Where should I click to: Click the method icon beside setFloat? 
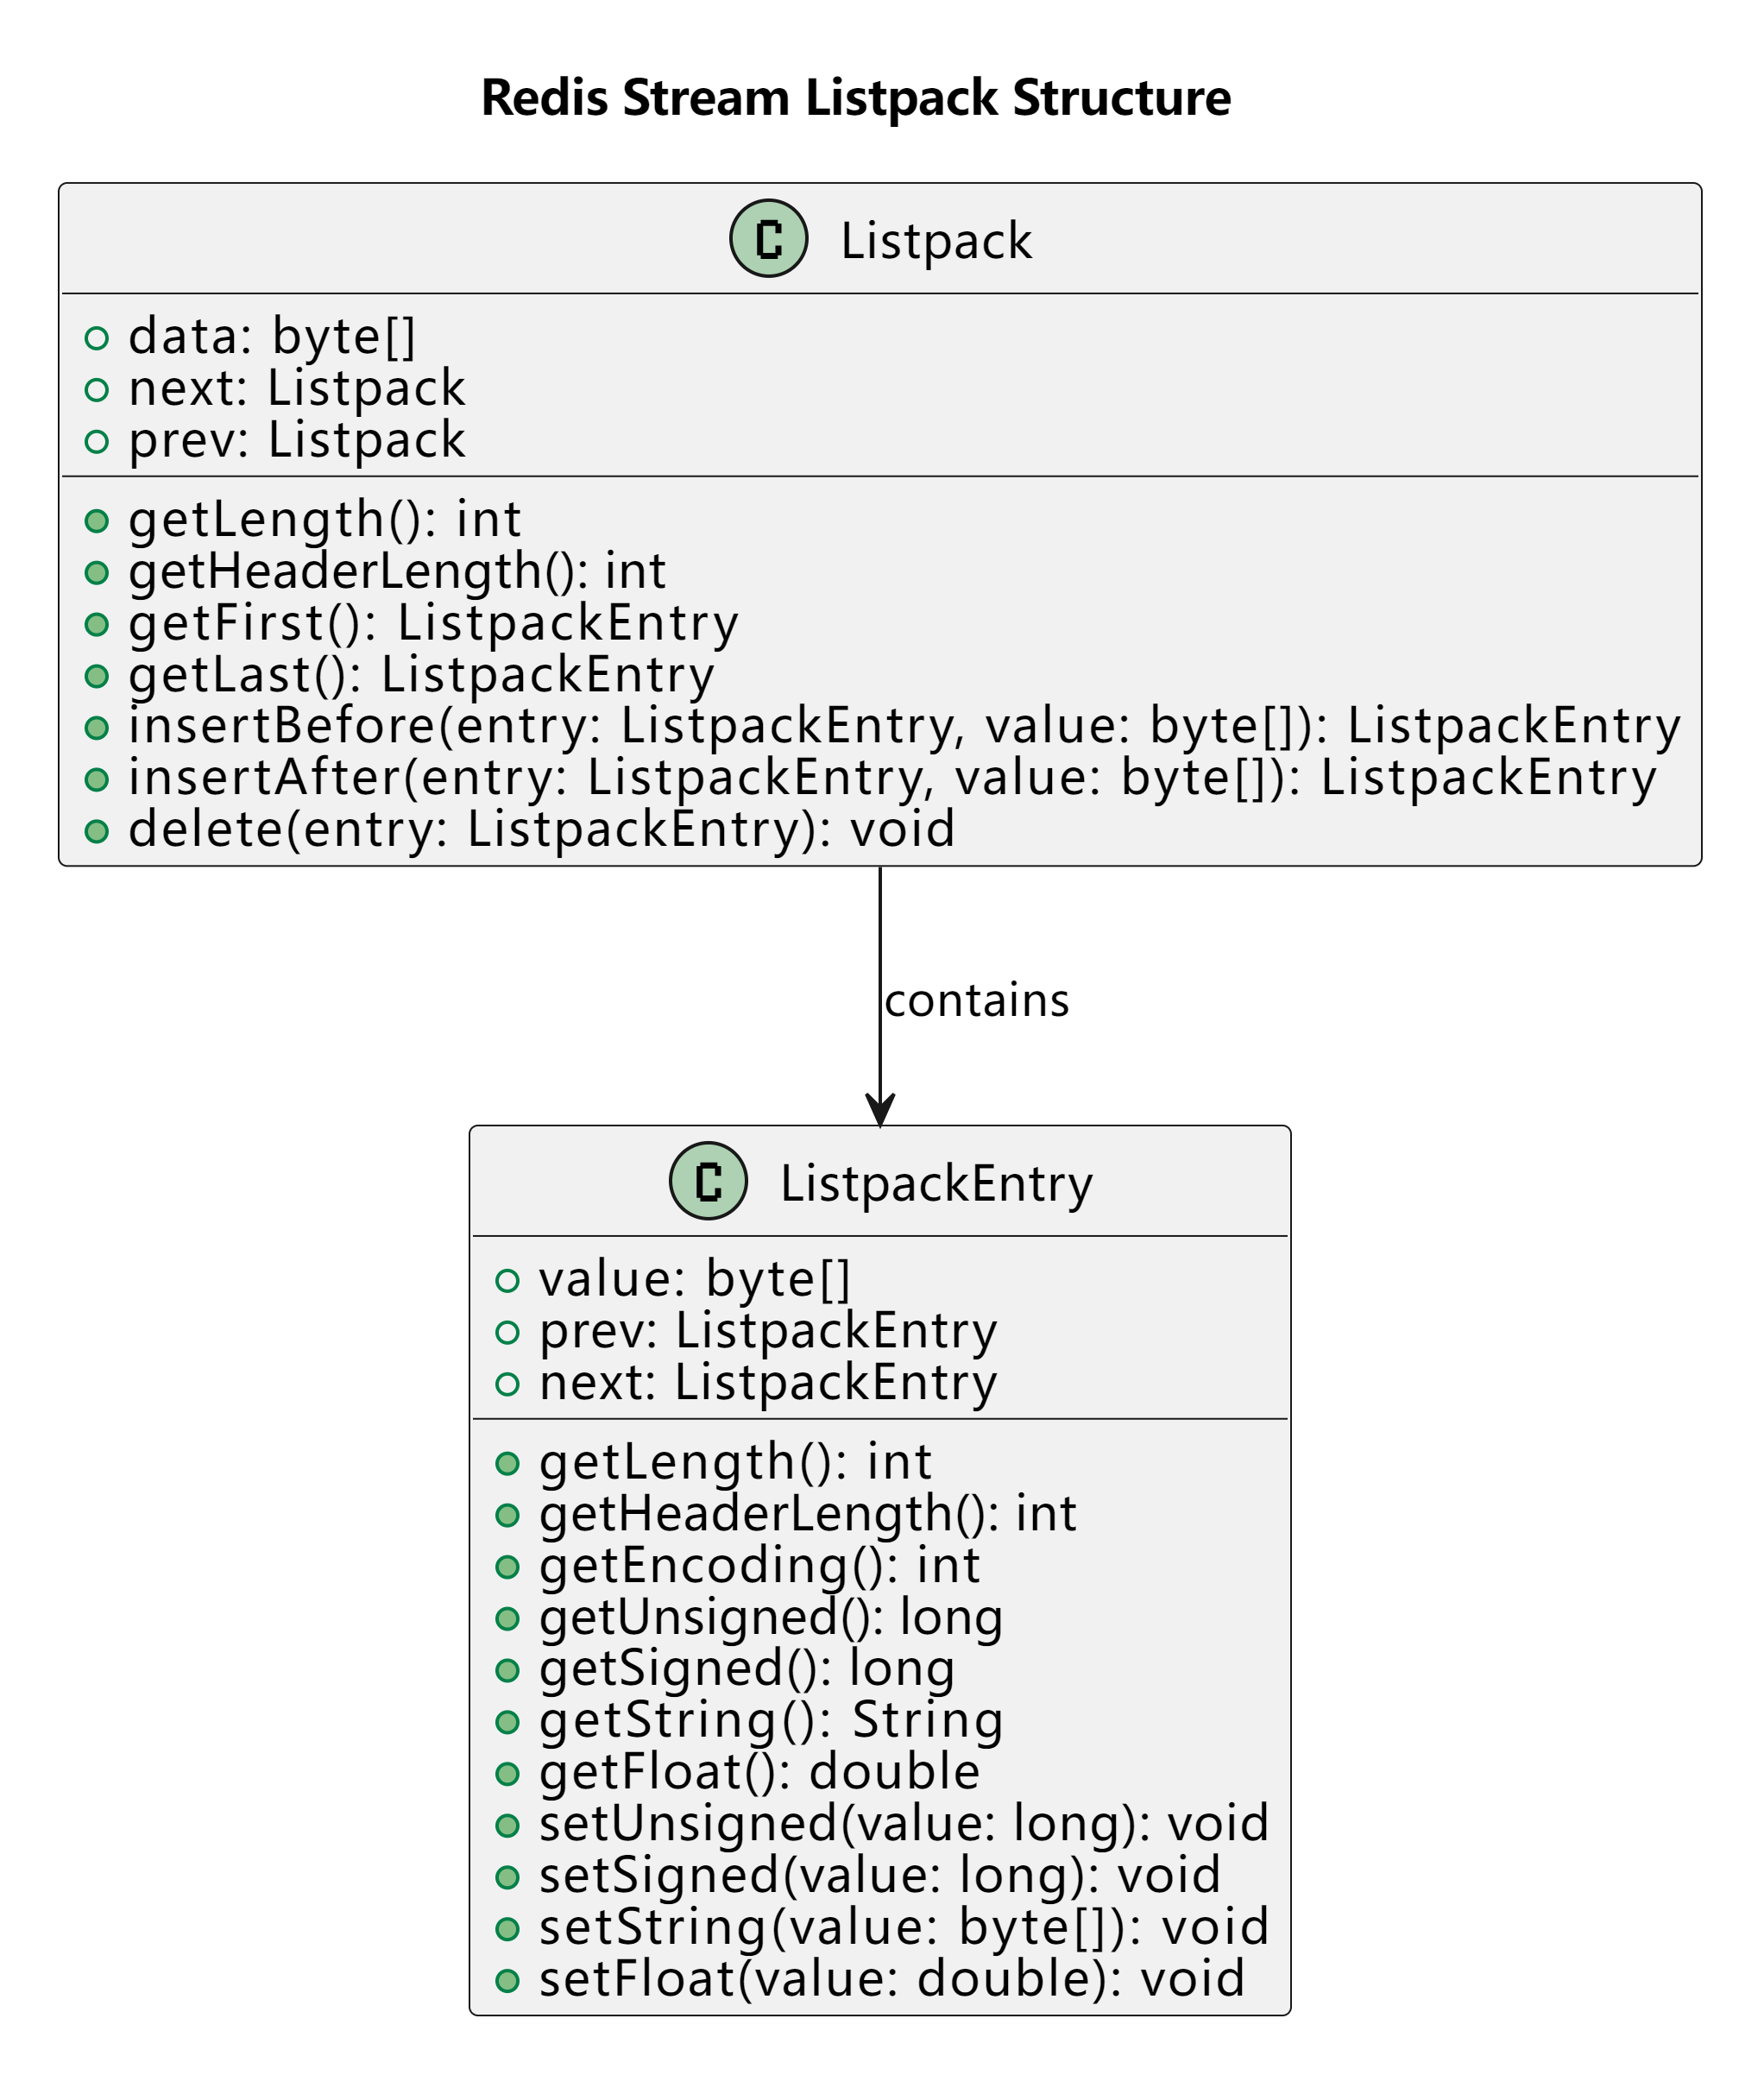[508, 1980]
